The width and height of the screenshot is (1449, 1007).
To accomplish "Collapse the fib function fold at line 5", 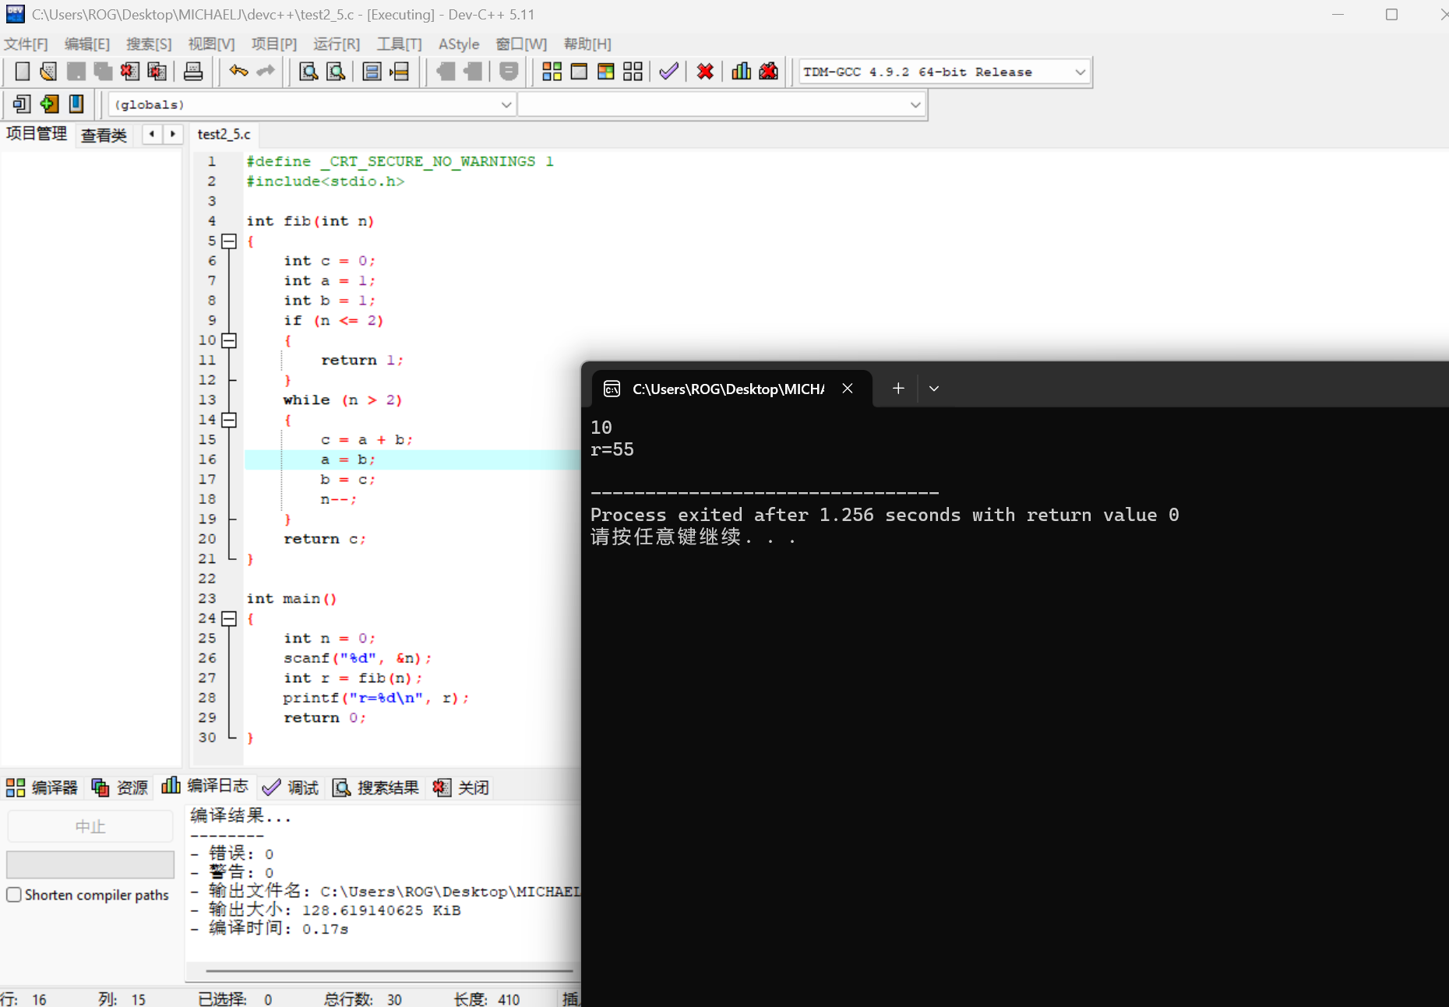I will [x=229, y=241].
